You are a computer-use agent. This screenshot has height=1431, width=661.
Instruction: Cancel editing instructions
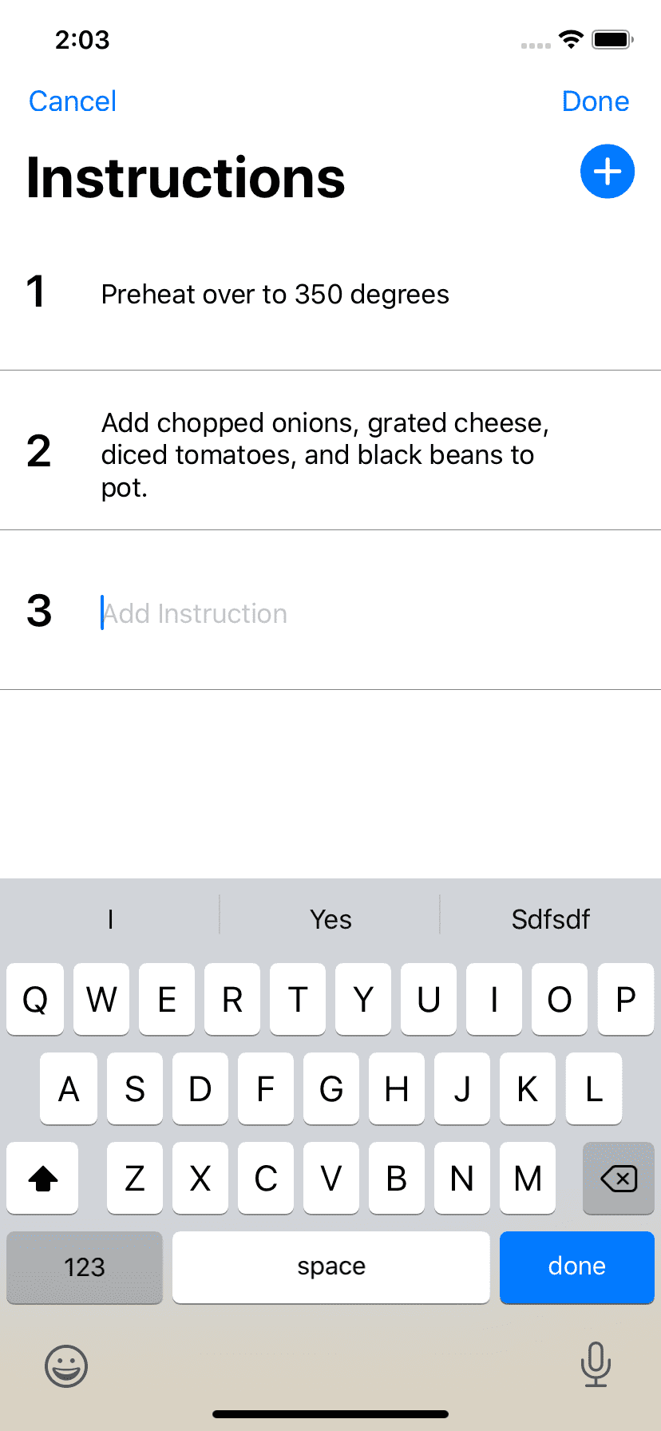(x=73, y=101)
